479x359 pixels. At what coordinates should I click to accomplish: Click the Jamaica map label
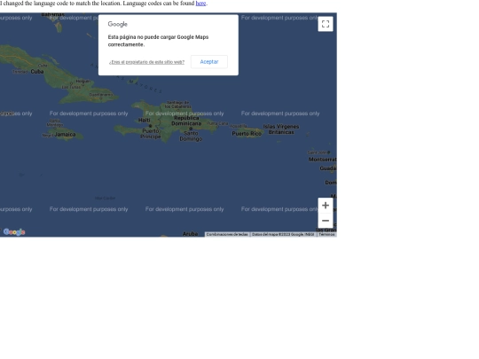(x=65, y=135)
